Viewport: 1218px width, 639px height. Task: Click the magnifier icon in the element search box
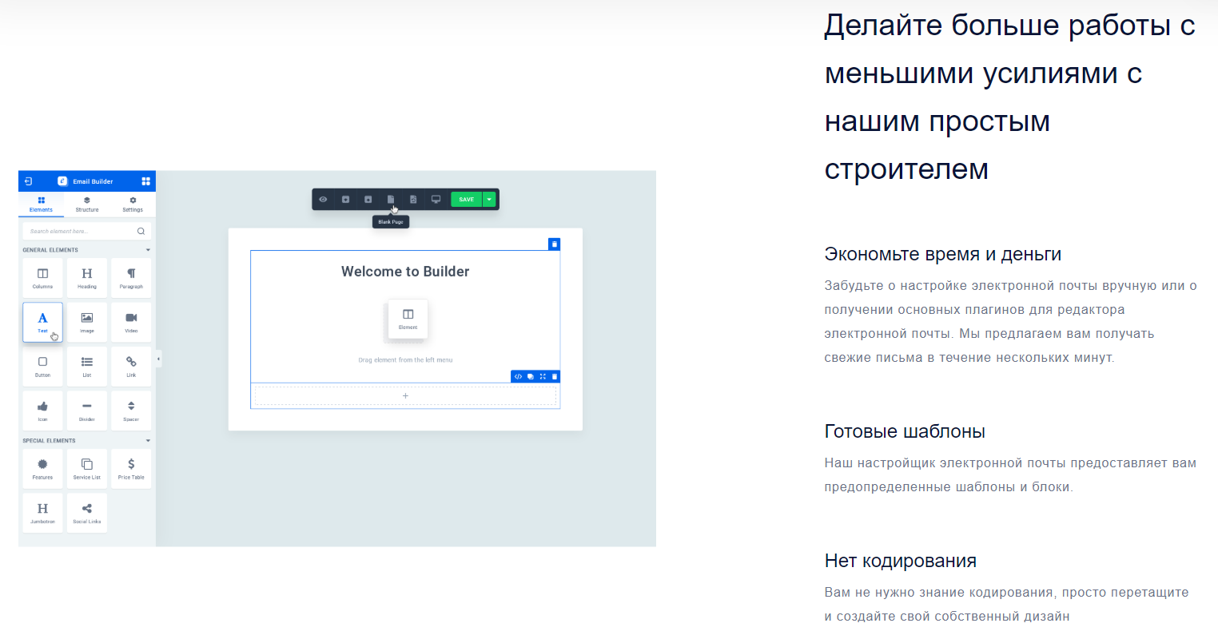point(141,231)
